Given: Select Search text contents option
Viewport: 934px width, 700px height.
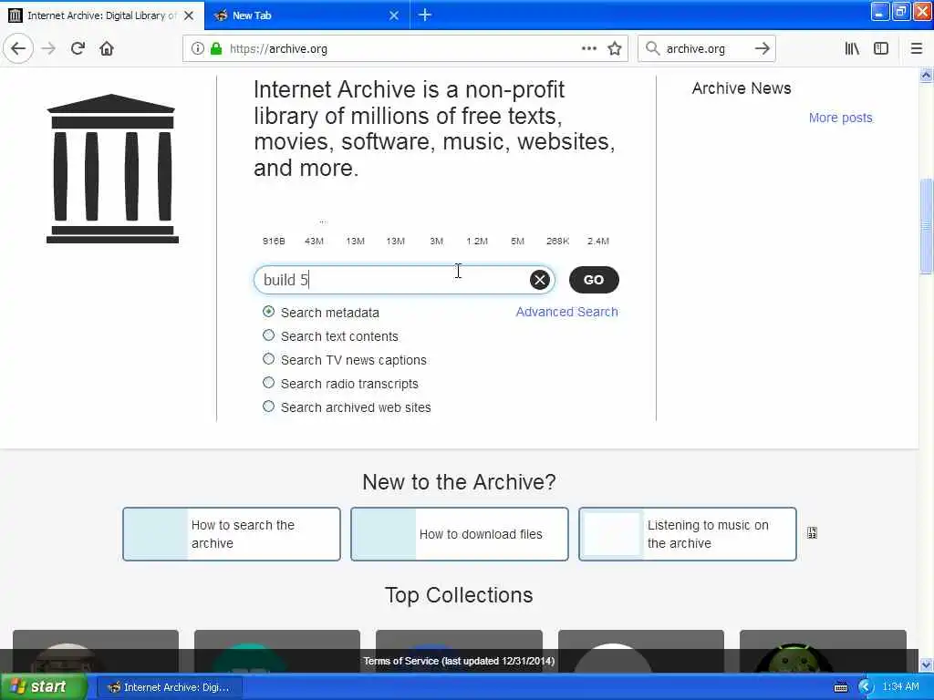Looking at the screenshot, I should (269, 335).
